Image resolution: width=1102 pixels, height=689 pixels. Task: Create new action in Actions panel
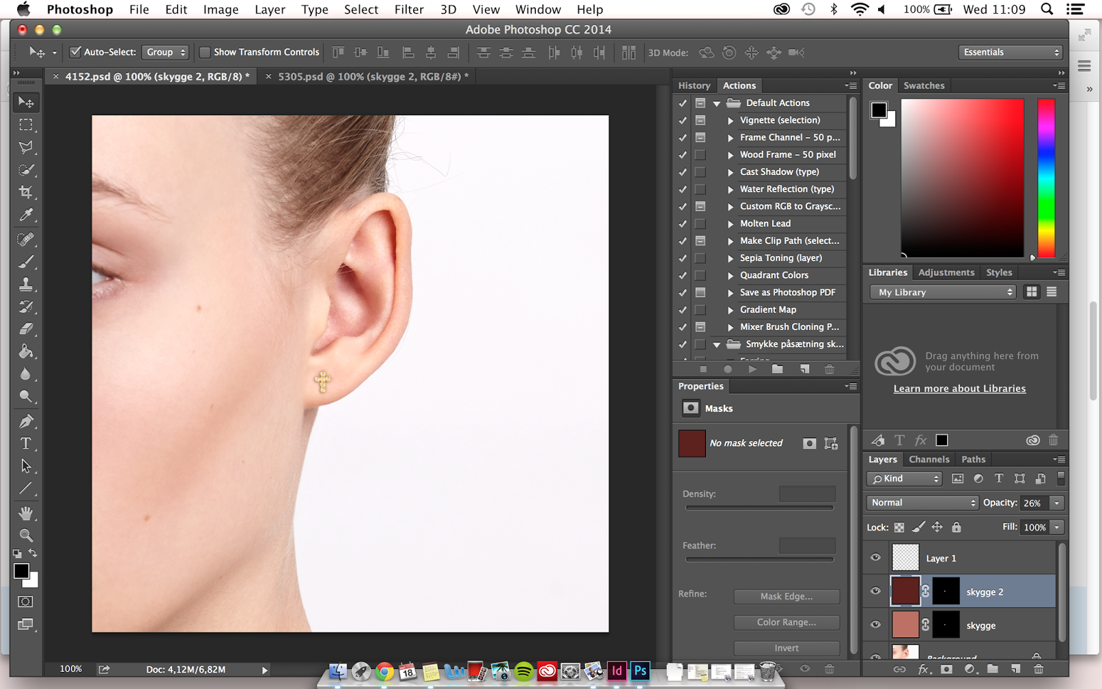(804, 369)
